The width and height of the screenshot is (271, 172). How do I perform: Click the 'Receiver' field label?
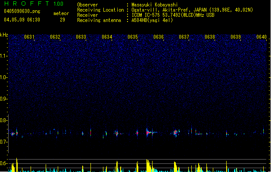[x=87, y=15]
